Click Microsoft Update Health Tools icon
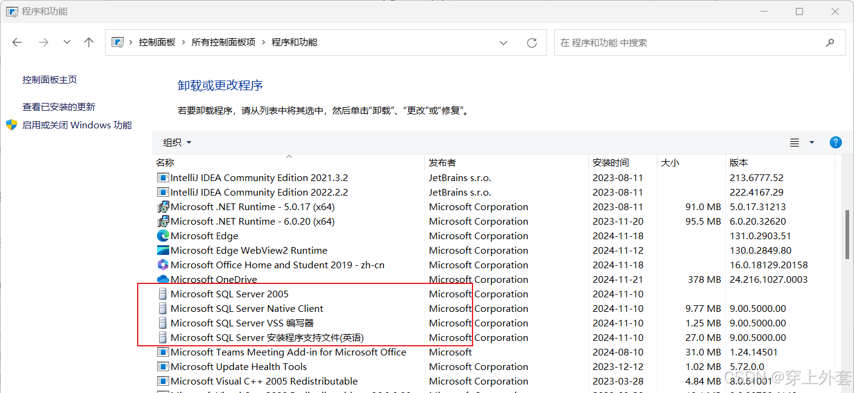 pyautogui.click(x=163, y=367)
